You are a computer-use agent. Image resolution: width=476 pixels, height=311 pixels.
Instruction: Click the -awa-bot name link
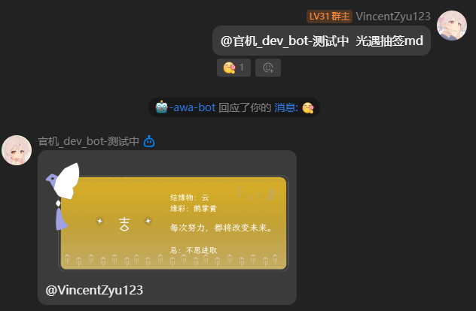[192, 107]
